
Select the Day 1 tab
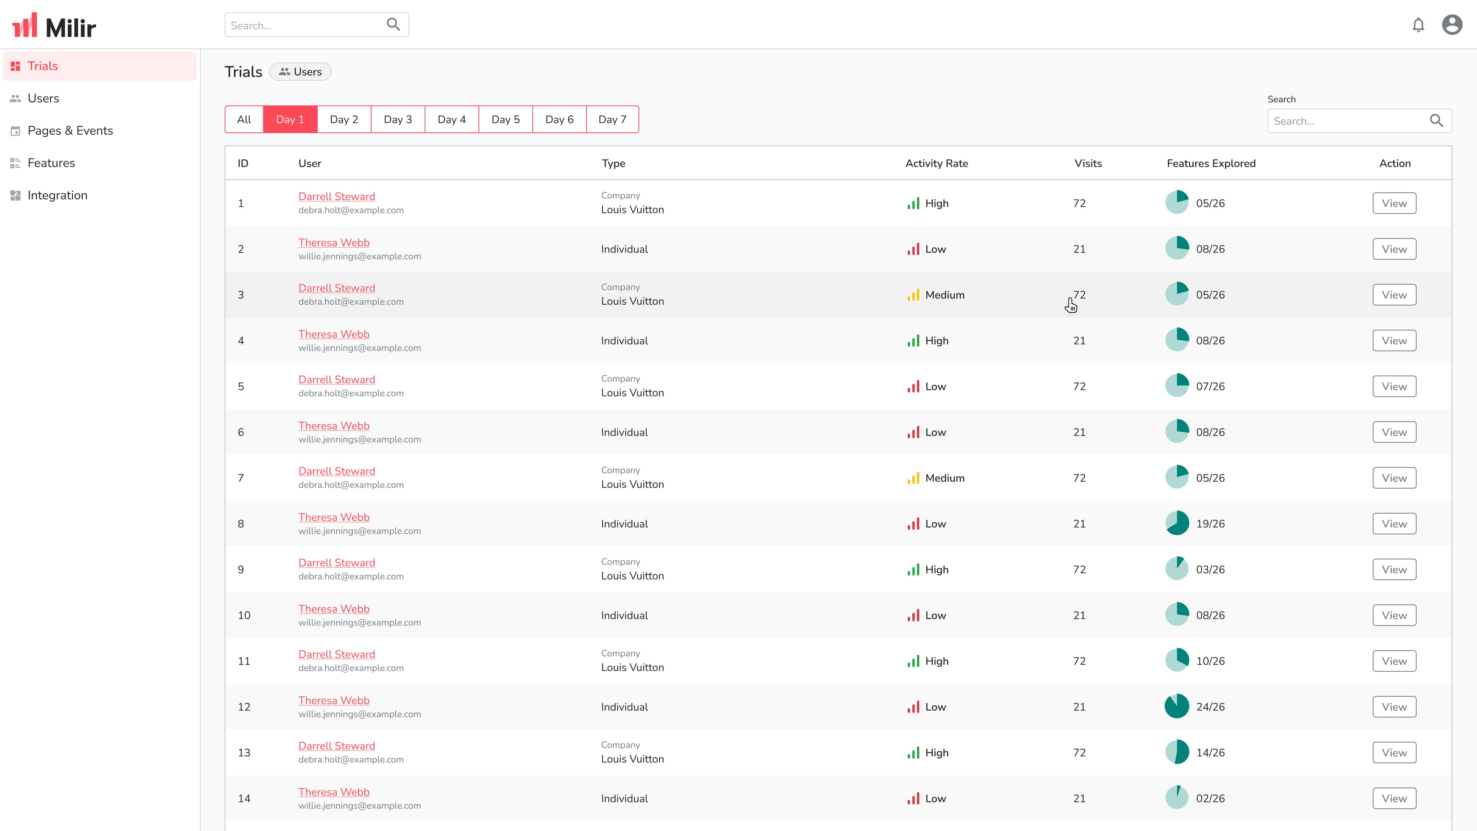(x=290, y=119)
